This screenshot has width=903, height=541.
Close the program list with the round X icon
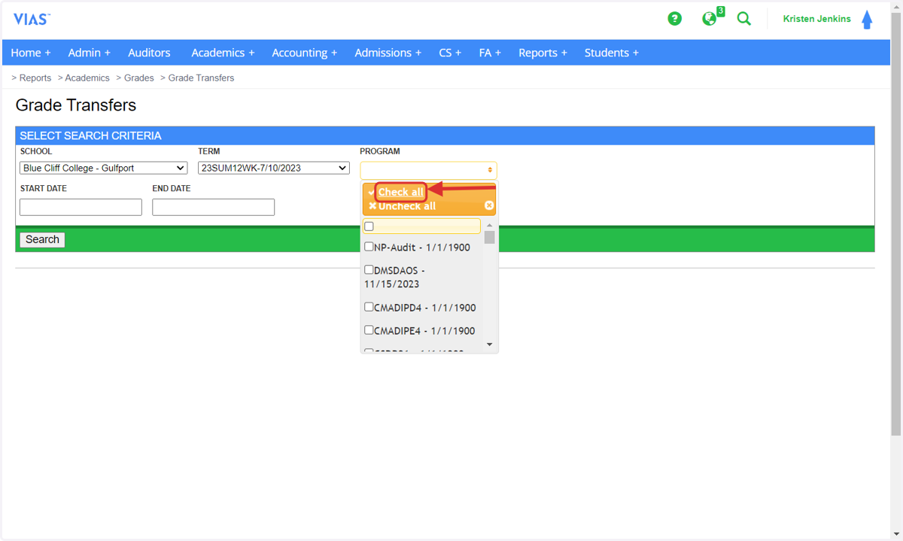(x=489, y=205)
